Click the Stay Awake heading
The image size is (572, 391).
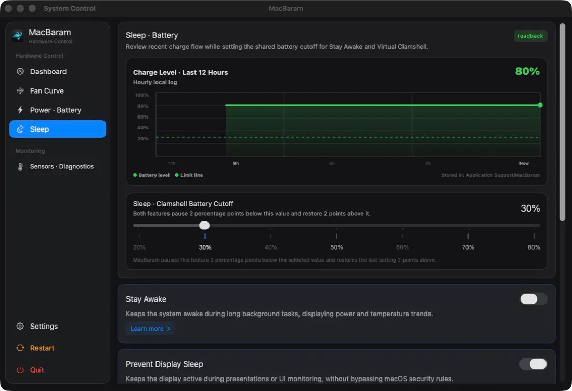(x=146, y=299)
